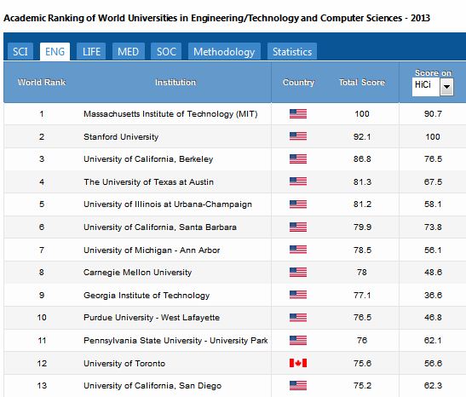Click the total score 86.8
466x397 pixels.
coord(362,159)
